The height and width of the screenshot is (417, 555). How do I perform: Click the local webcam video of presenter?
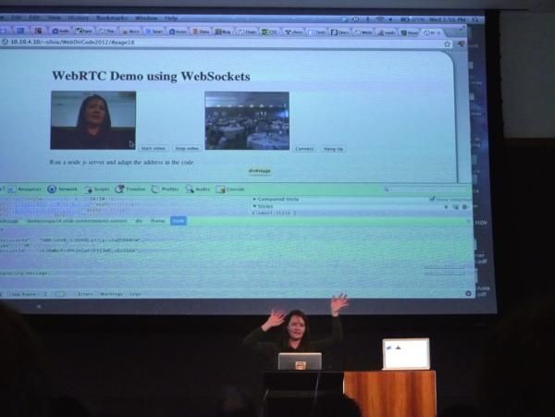[93, 120]
